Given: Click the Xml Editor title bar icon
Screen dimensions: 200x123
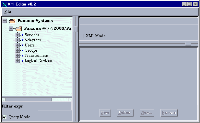Looking at the screenshot, I should [4, 5].
